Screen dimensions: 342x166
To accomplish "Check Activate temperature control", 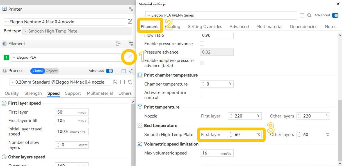I will click(202, 95).
